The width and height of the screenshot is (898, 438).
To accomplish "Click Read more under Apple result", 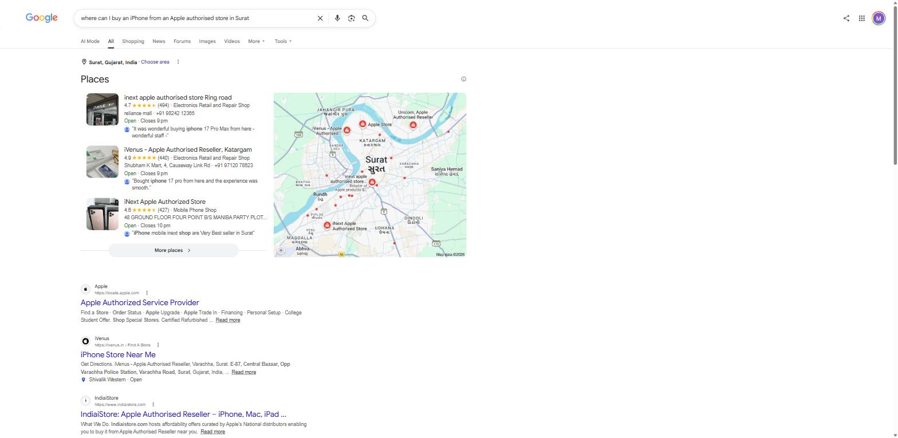I will tap(228, 320).
